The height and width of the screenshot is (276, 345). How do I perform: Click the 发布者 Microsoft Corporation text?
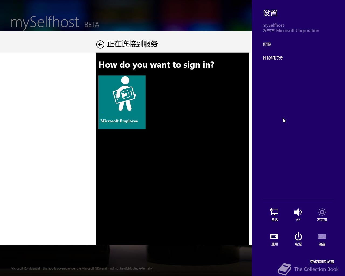[x=291, y=31]
